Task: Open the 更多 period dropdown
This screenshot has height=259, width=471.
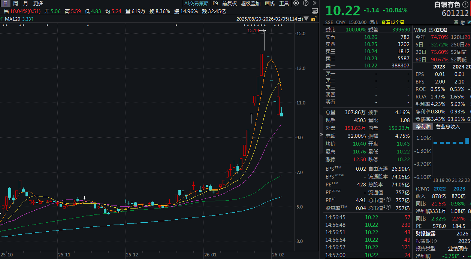Action: click(36, 3)
